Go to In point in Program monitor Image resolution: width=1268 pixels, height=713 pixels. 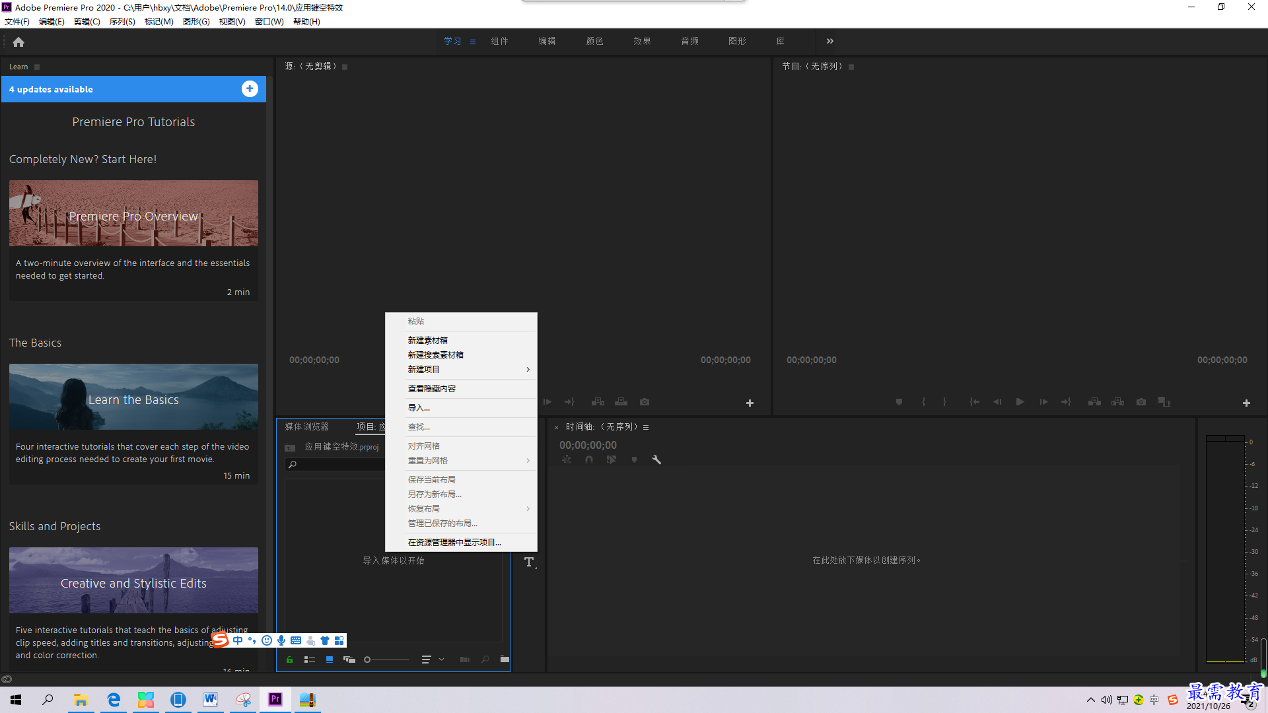click(974, 401)
